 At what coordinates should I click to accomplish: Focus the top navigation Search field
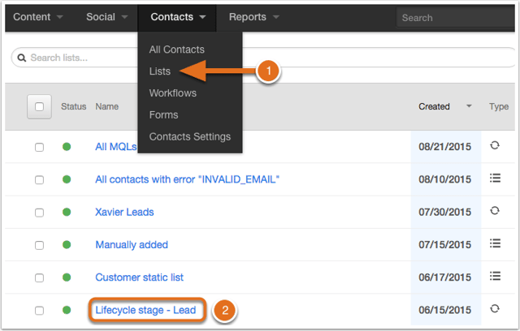point(456,18)
